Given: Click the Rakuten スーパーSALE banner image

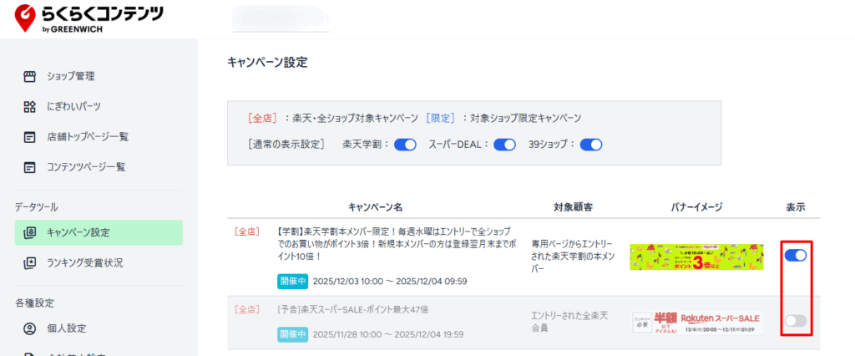Looking at the screenshot, I should pyautogui.click(x=696, y=322).
